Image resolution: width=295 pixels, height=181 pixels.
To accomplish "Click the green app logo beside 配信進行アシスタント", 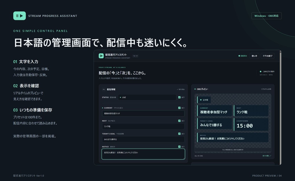I will click(x=101, y=56).
